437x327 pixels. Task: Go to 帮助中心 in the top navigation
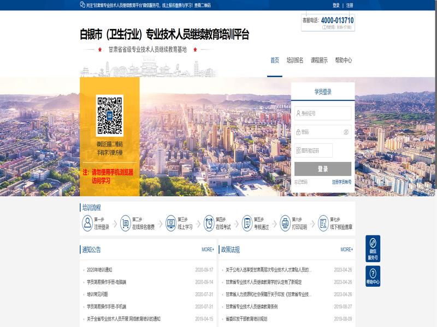pos(343,60)
